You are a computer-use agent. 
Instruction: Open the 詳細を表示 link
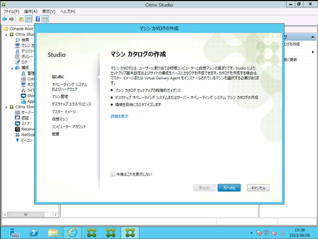point(119,116)
